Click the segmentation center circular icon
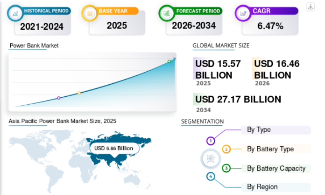The image size is (325, 195). click(x=211, y=159)
